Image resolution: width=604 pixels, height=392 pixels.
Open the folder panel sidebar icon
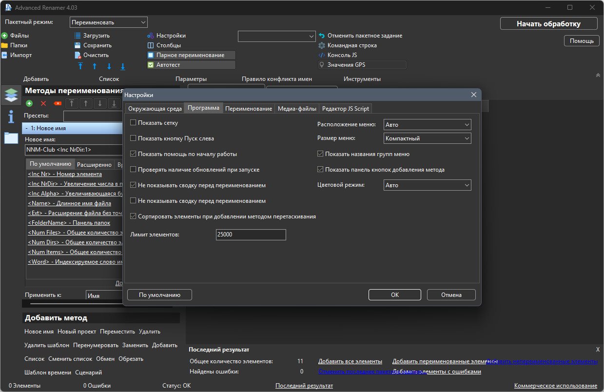point(11,138)
